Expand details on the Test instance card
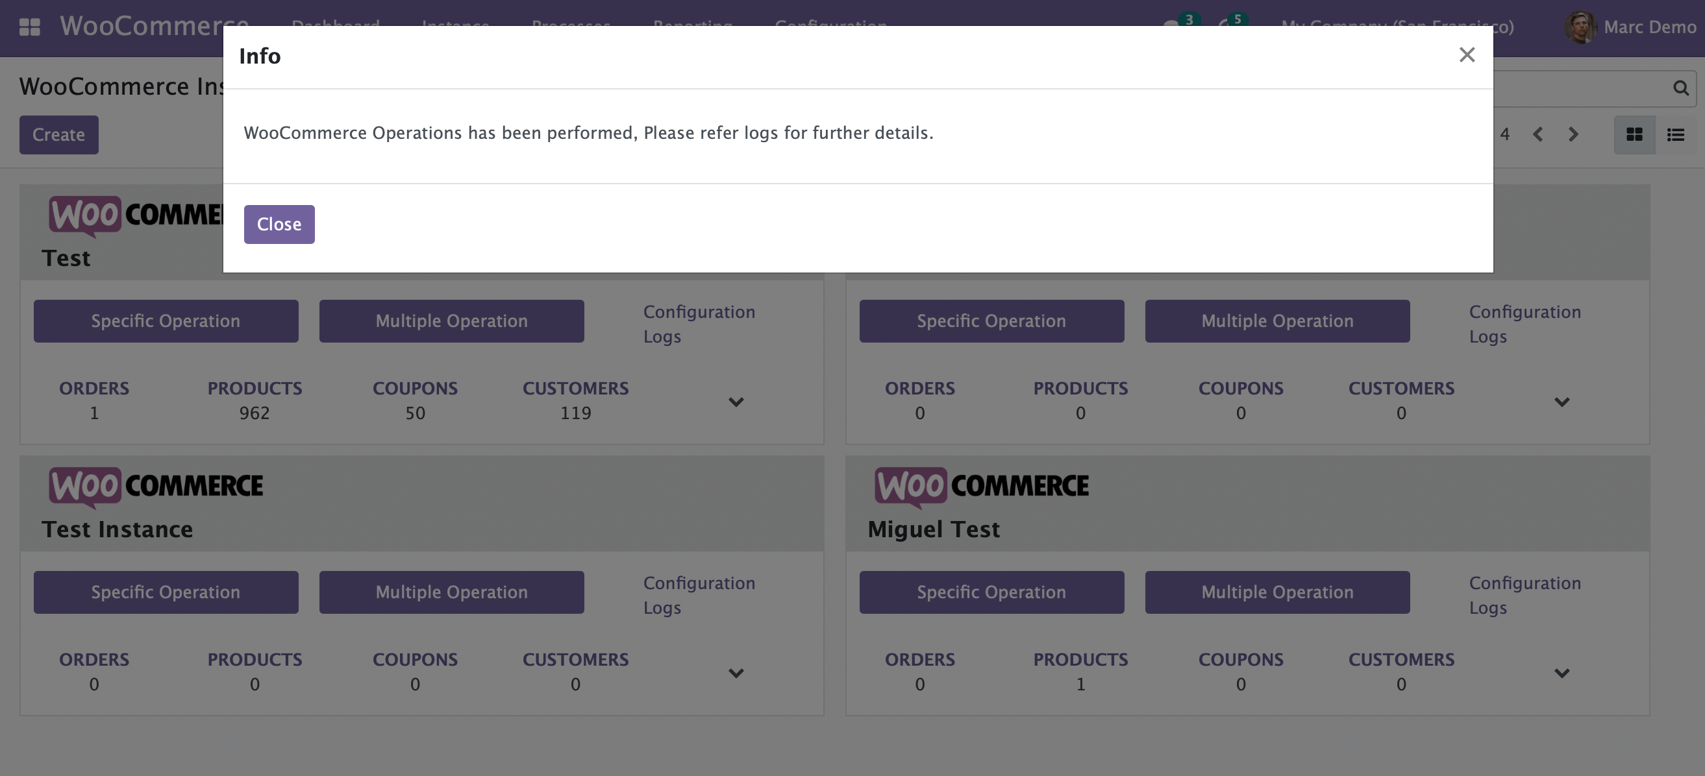Screen dimensions: 1705x776 (x=737, y=402)
